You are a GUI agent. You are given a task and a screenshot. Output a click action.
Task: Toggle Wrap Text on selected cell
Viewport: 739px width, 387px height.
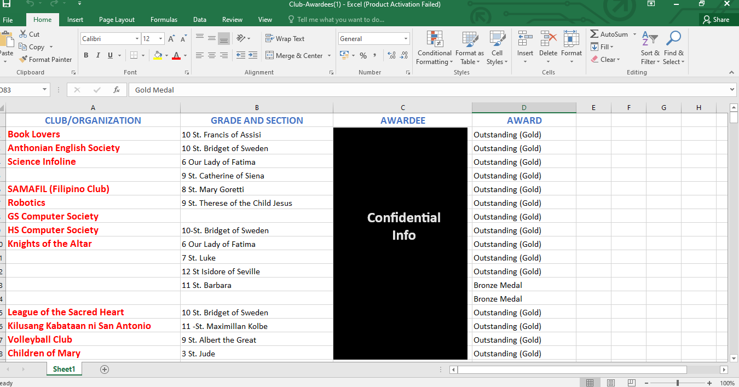tap(285, 39)
